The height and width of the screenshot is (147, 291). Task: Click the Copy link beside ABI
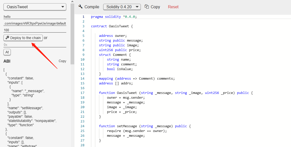[62, 61]
